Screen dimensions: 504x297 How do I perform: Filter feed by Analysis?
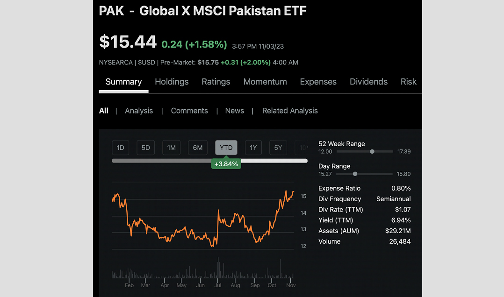tap(139, 111)
